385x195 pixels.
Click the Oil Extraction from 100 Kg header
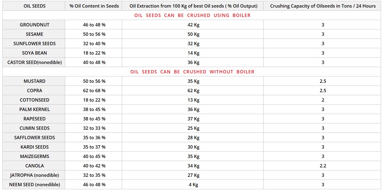click(193, 6)
